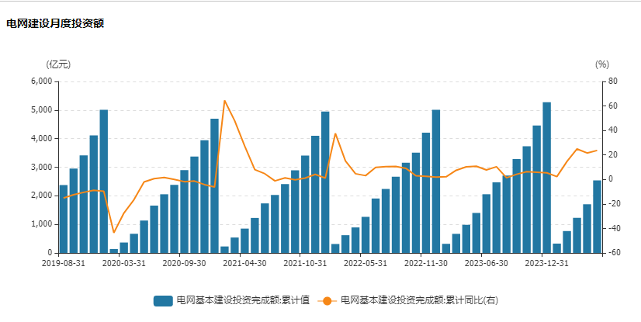Click the (亿元) left axis unit label
The image size is (641, 322).
tap(58, 64)
